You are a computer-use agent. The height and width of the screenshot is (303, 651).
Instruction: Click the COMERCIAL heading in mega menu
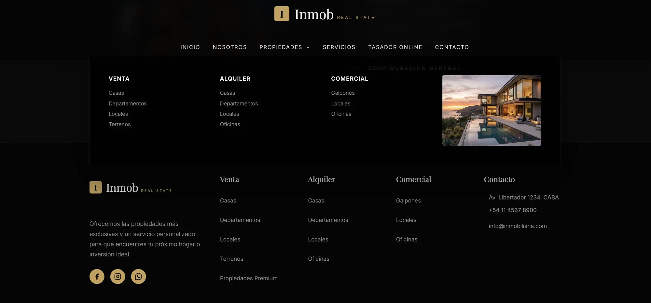pos(350,79)
